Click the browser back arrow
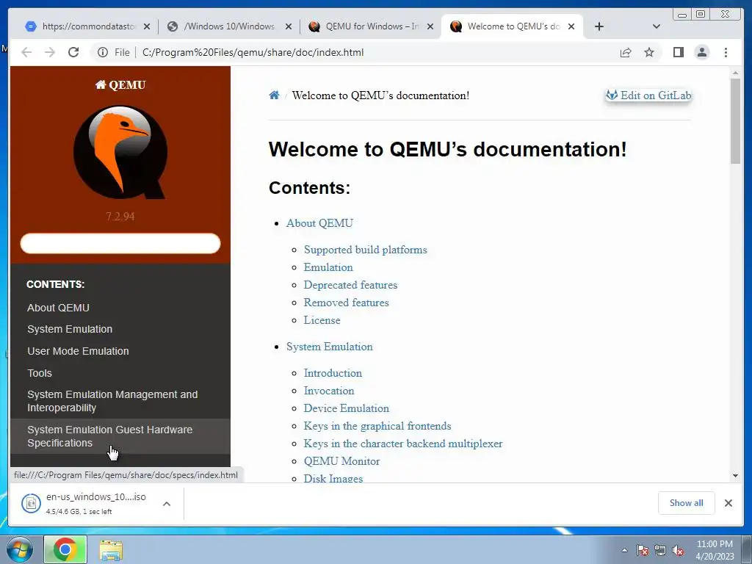Viewport: 752px width, 564px height. click(x=26, y=52)
